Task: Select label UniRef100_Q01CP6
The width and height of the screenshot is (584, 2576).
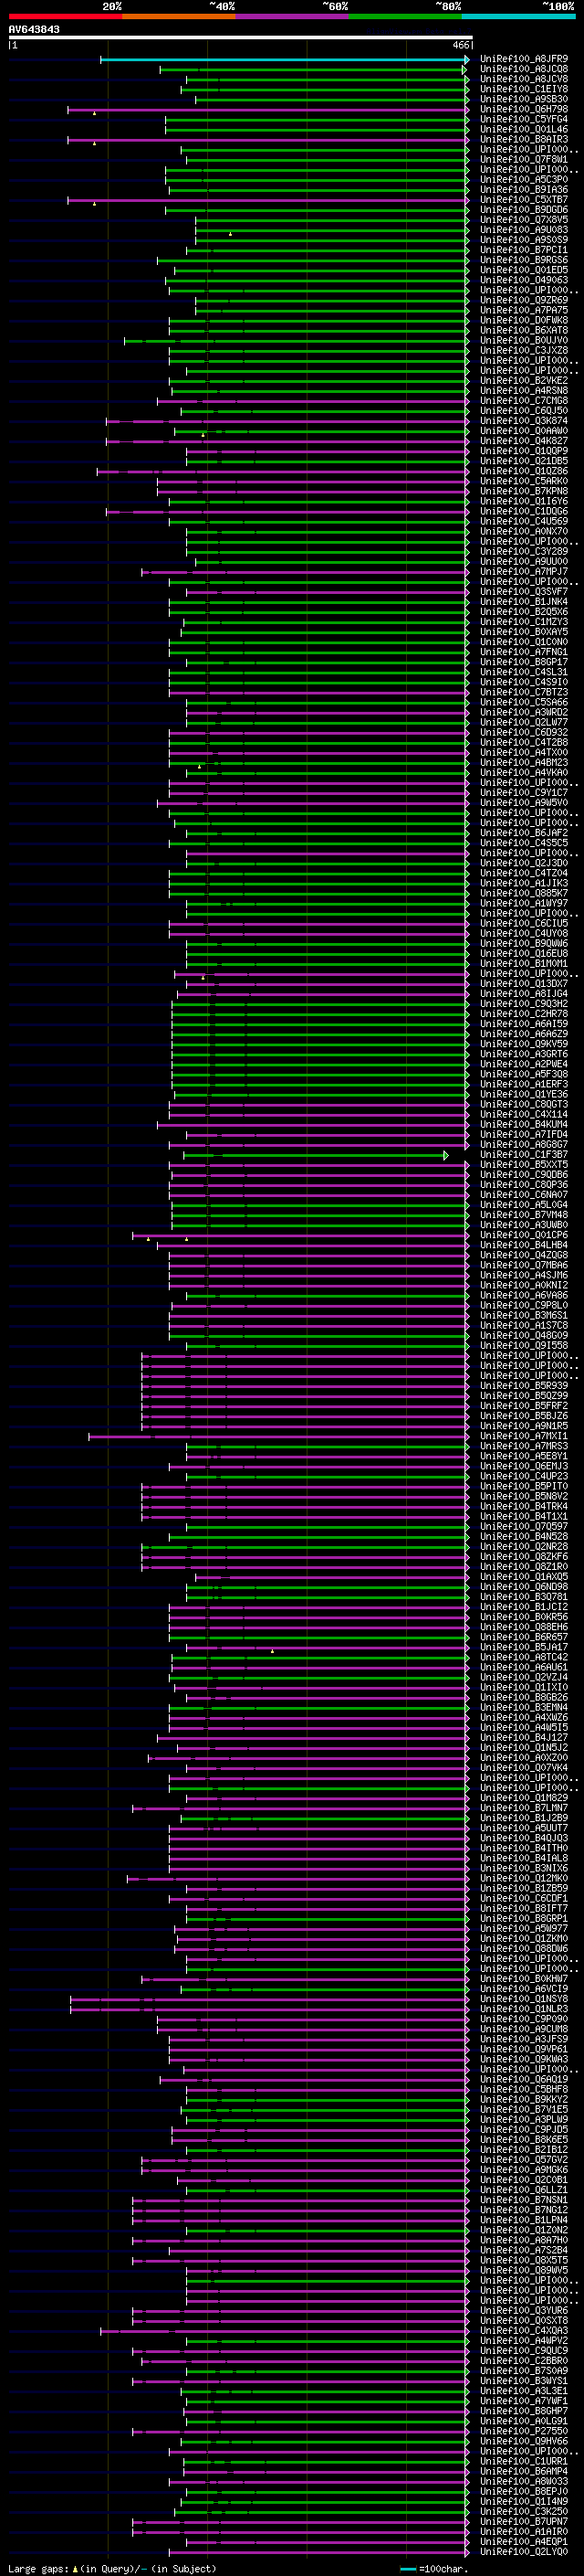Action: point(524,1236)
